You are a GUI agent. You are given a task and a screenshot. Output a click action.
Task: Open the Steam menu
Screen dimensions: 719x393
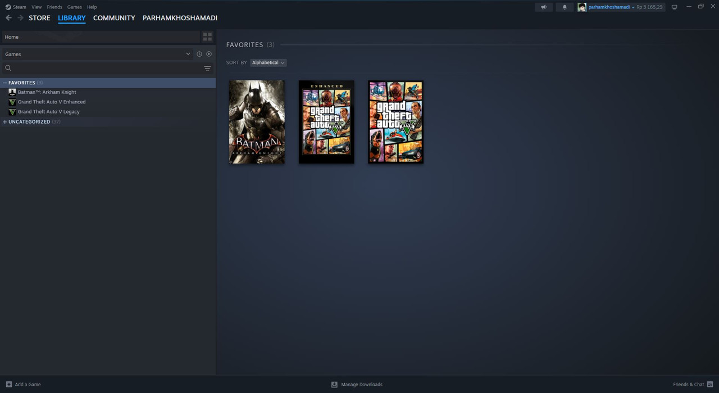tap(16, 7)
